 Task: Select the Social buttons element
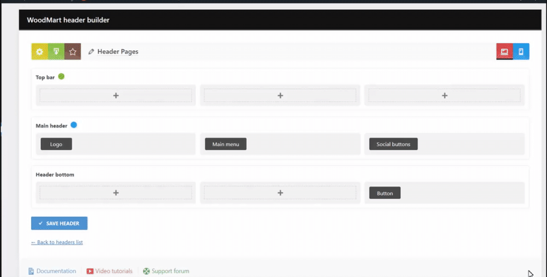[x=393, y=144]
